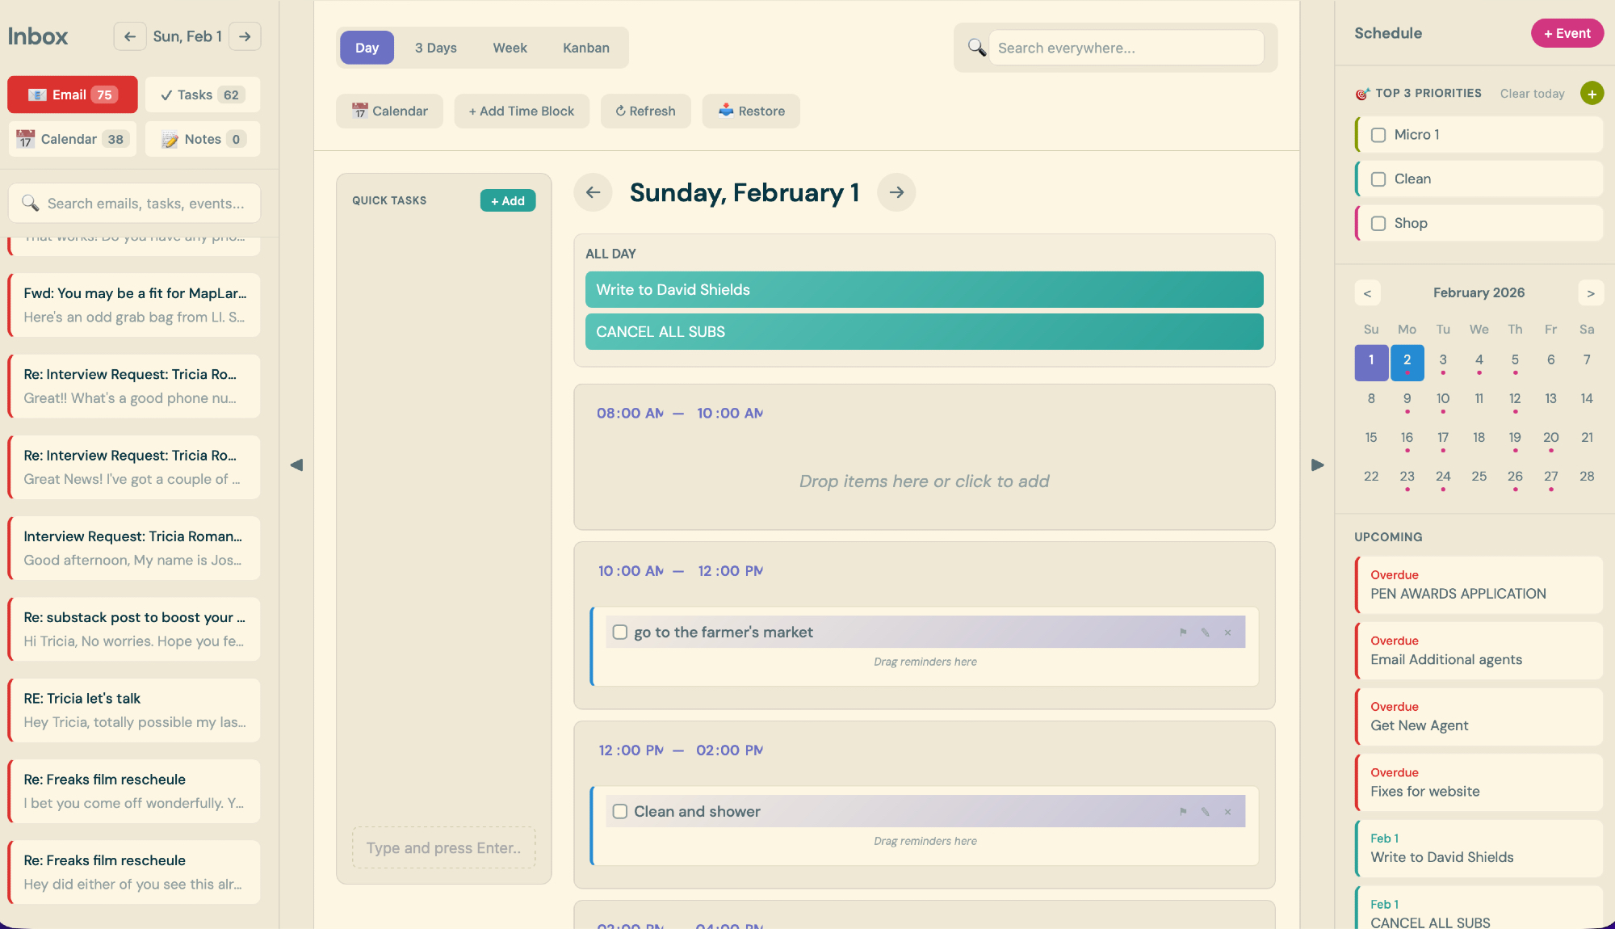Flag the farmer's market task
The height and width of the screenshot is (929, 1615).
coord(1183,633)
